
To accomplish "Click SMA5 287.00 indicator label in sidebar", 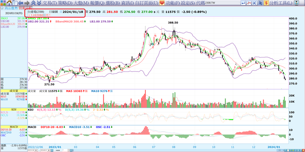I will 14,18.
